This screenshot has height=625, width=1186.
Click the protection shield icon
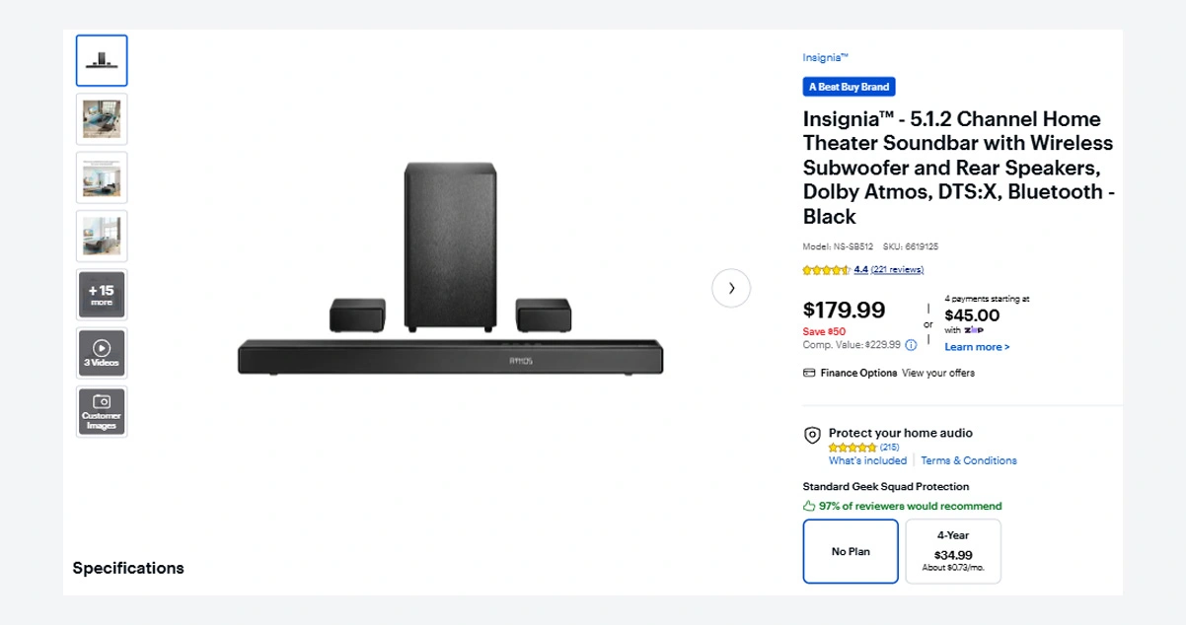pos(812,435)
